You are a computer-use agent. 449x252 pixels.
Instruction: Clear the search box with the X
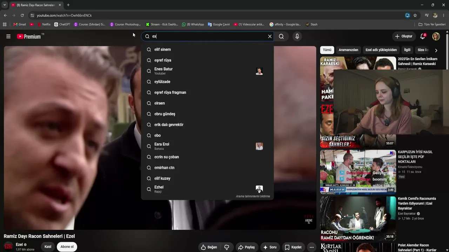pos(270,36)
